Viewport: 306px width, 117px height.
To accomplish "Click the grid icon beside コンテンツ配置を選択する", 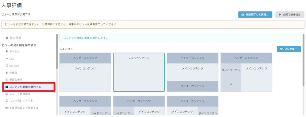I will [x=7, y=87].
